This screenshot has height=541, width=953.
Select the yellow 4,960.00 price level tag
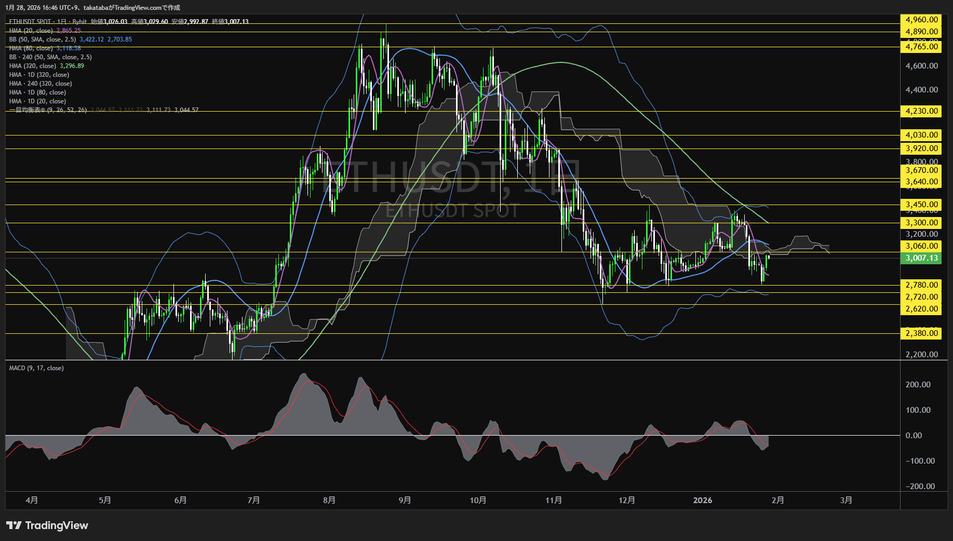tap(921, 20)
